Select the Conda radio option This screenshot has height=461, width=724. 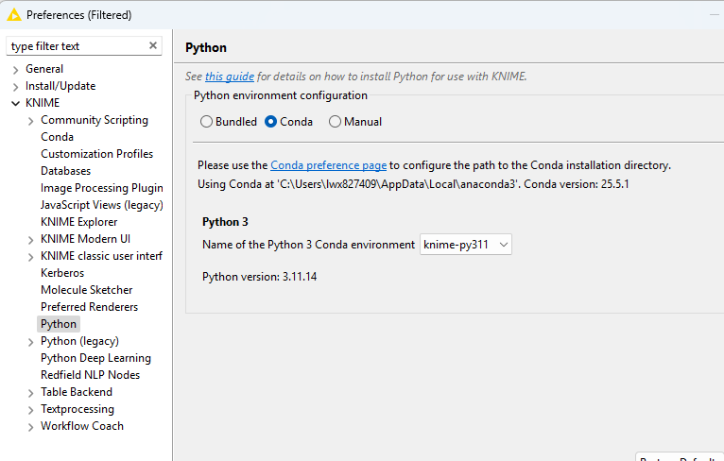(x=271, y=122)
